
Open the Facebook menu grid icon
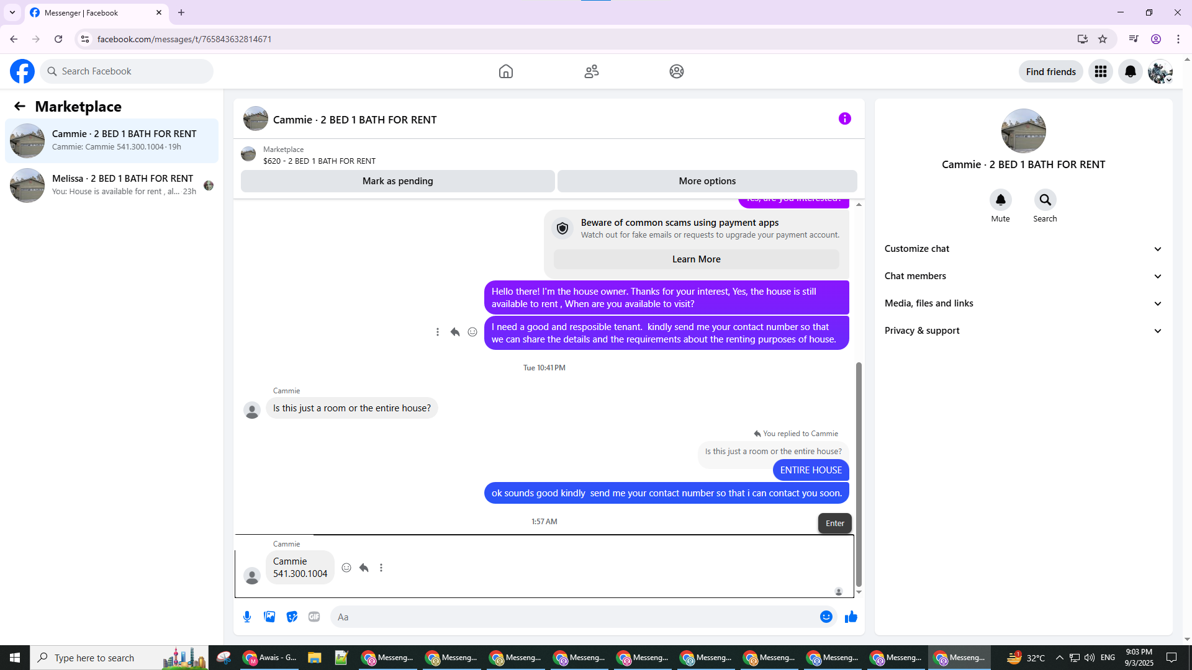pos(1101,71)
